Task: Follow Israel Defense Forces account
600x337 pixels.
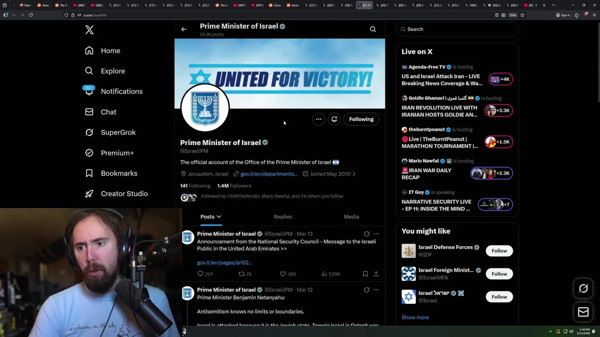Action: [499, 251]
